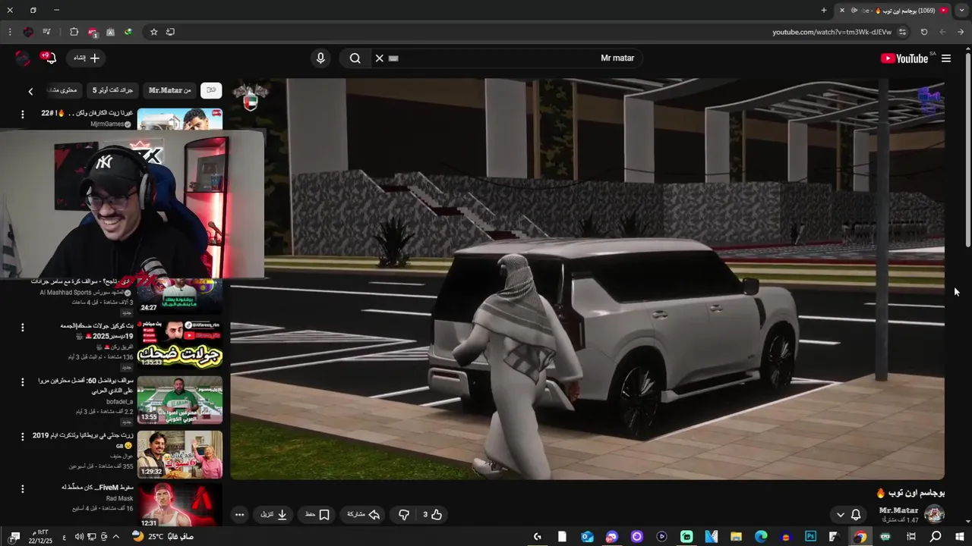972x546 pixels.
Task: Download the video
Action: pos(274,514)
